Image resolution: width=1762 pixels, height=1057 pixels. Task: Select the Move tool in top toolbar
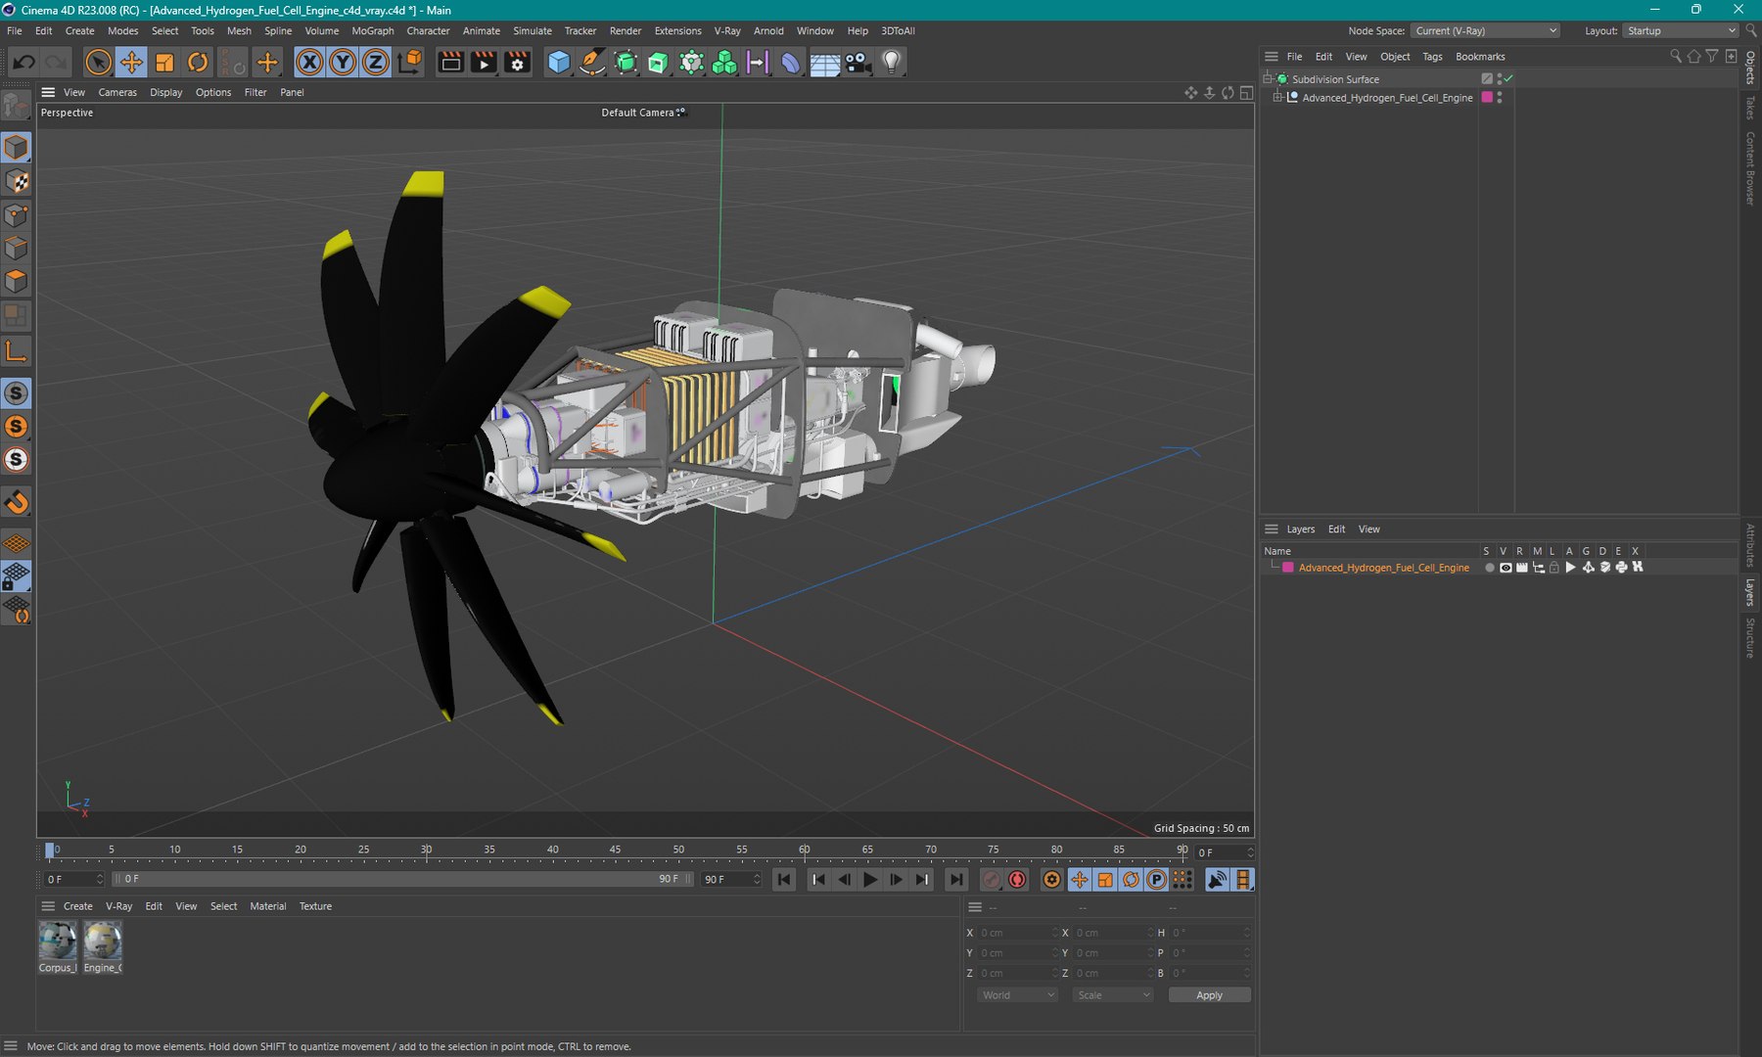pyautogui.click(x=131, y=63)
